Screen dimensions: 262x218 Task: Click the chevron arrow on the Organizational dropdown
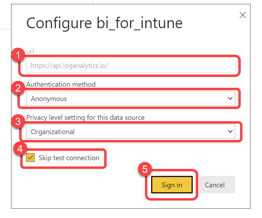coord(230,132)
